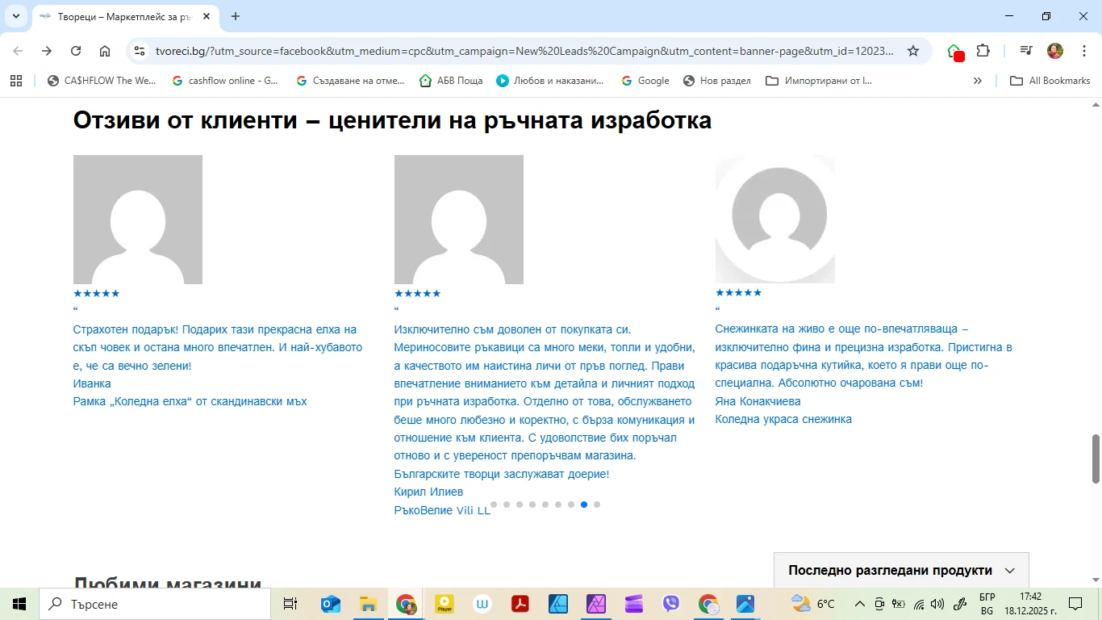Click the browser home icon
This screenshot has height=620, width=1102.
tap(105, 51)
